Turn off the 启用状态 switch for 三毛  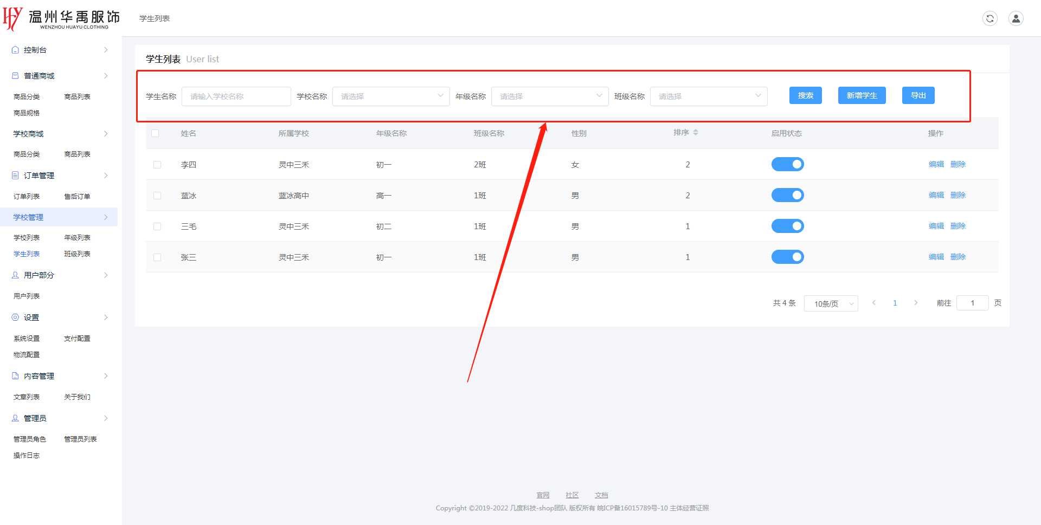[787, 226]
